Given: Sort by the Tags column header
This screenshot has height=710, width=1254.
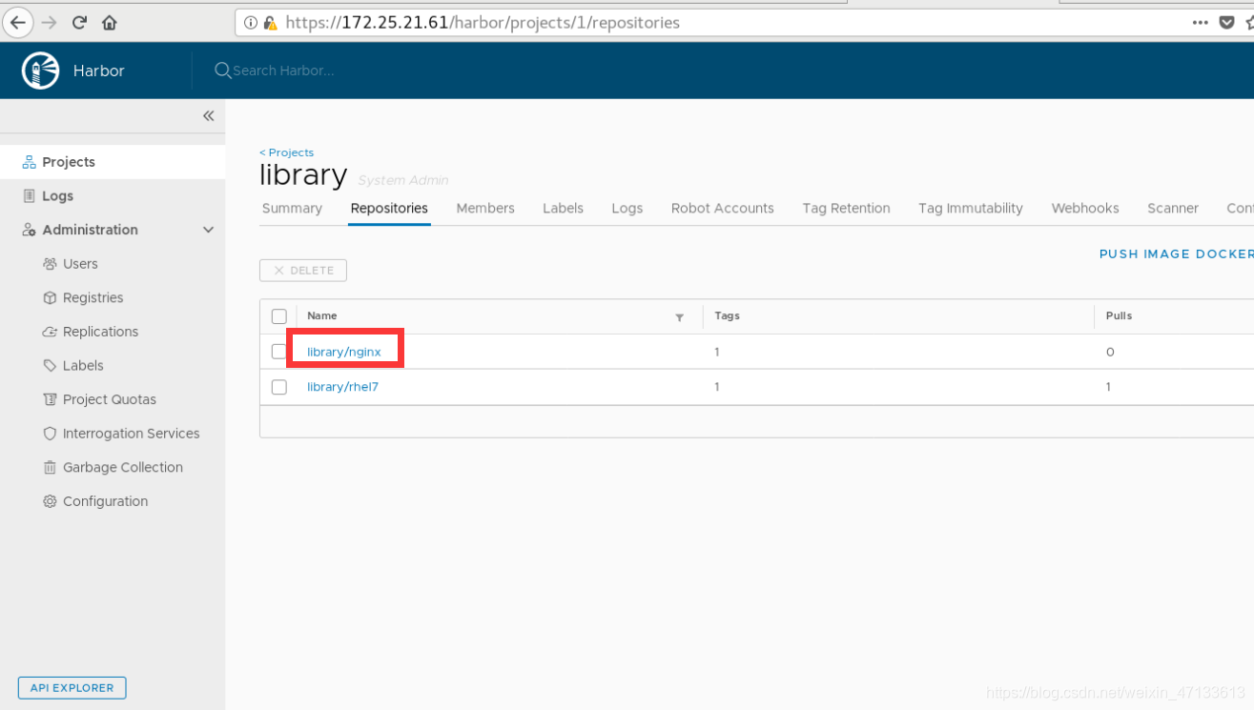Looking at the screenshot, I should coord(728,315).
